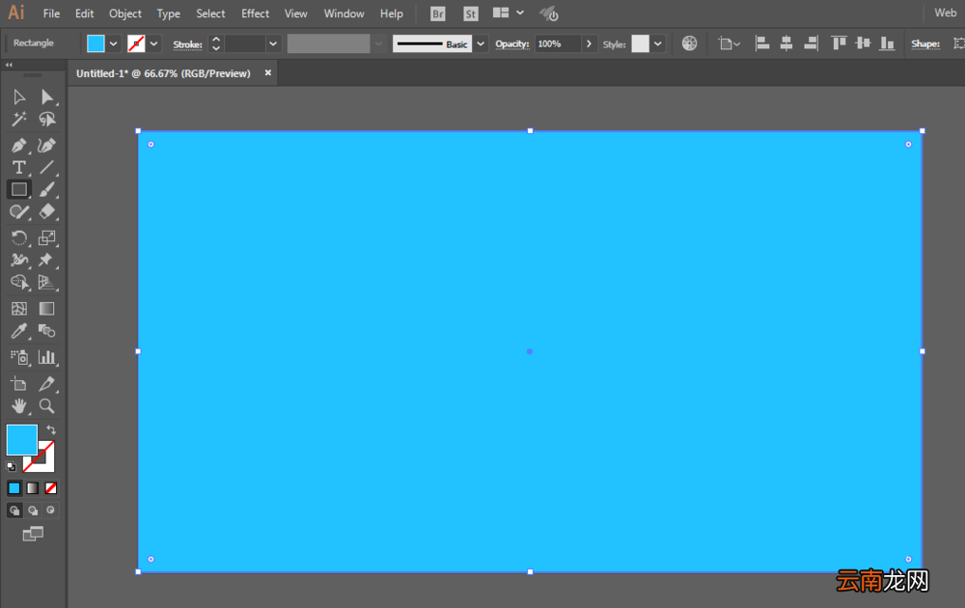The width and height of the screenshot is (965, 608).
Task: Click Change Screen Mode icon
Action: [33, 534]
